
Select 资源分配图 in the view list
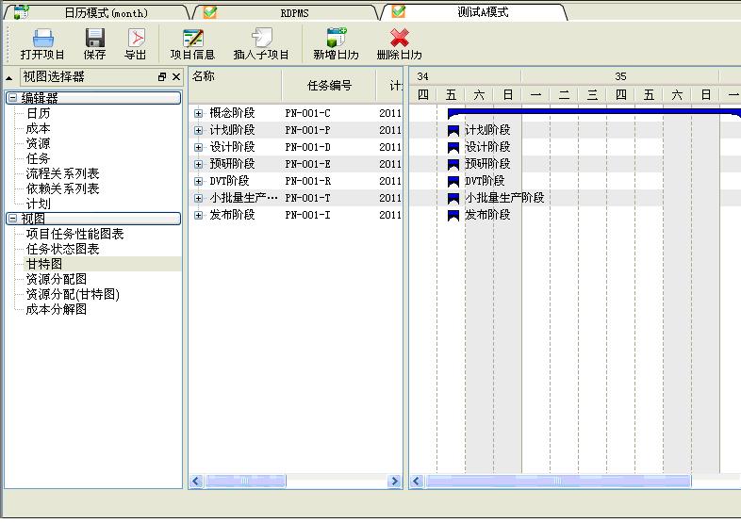[56, 279]
